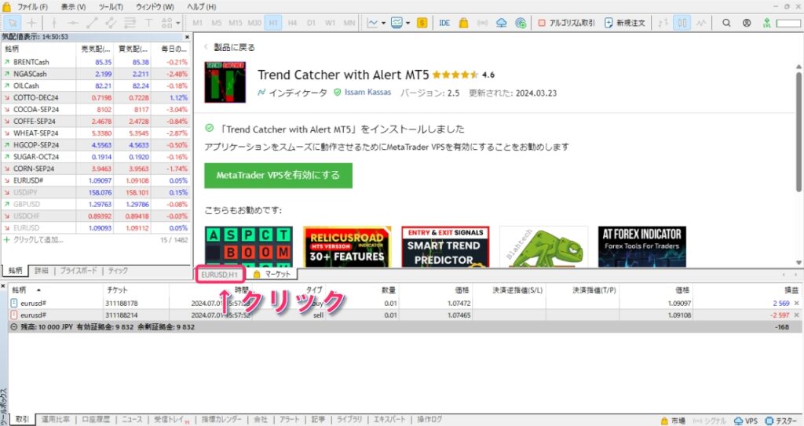
Task: Switch to ティック tab
Action: pyautogui.click(x=118, y=271)
